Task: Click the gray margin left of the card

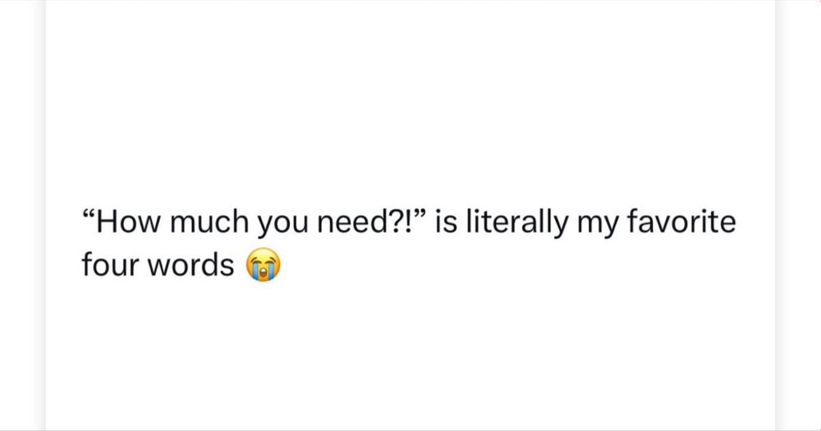Action: tap(22, 215)
